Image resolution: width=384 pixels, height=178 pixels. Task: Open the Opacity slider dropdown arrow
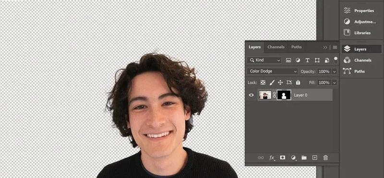point(334,72)
